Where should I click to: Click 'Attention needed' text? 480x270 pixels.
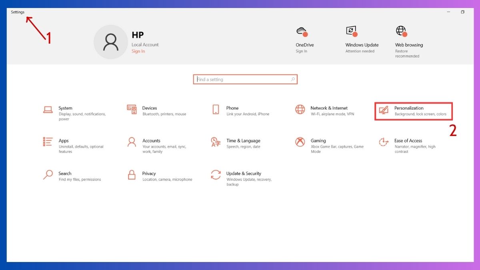tap(360, 51)
